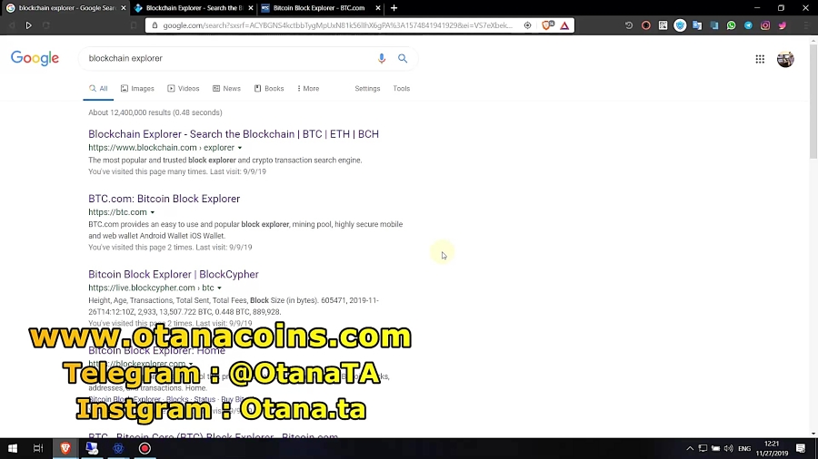The image size is (818, 459).
Task: Click the Google Translate extension icon
Action: [697, 25]
